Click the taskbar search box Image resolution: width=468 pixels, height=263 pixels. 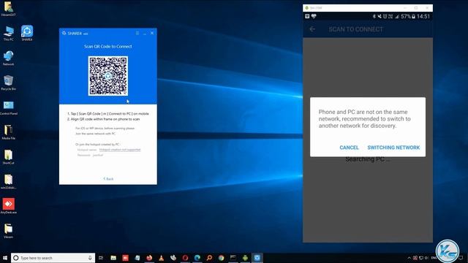point(53,258)
